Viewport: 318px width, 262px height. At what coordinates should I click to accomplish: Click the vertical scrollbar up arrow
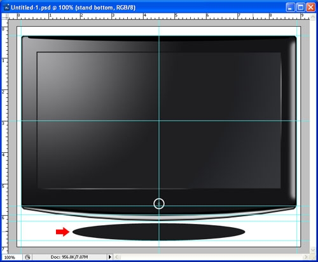tap(313, 17)
